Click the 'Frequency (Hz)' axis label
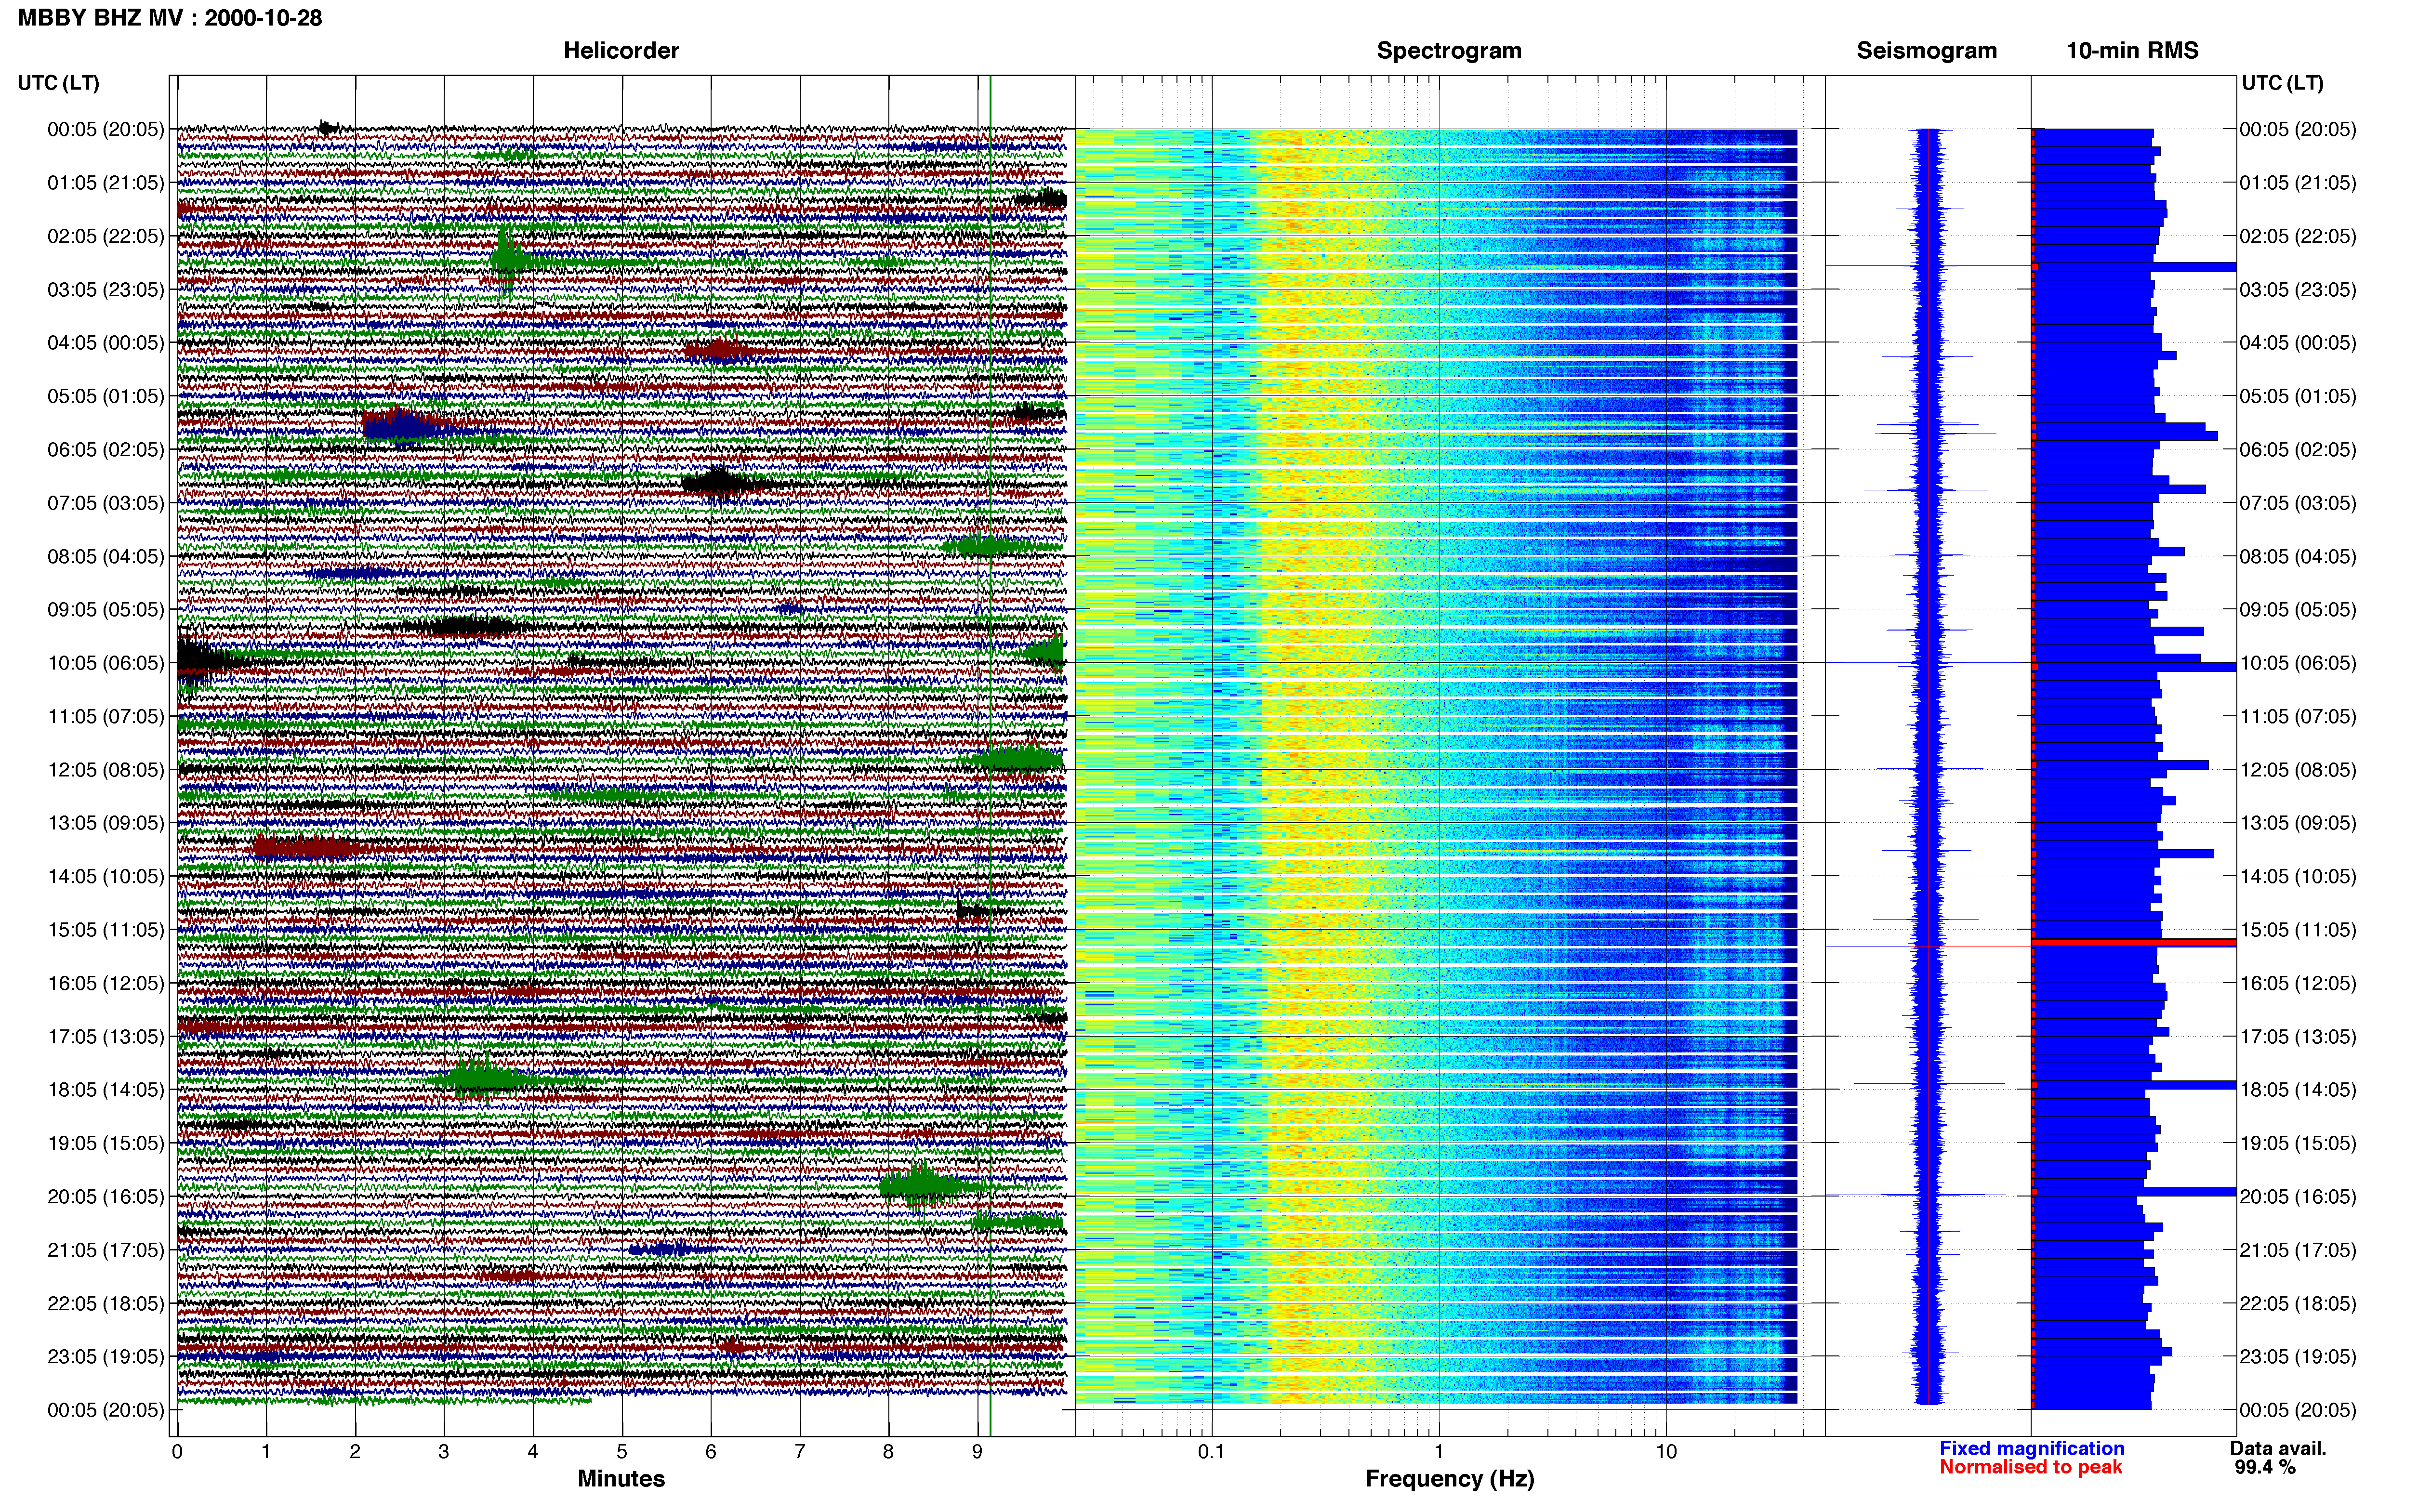 click(1449, 1478)
